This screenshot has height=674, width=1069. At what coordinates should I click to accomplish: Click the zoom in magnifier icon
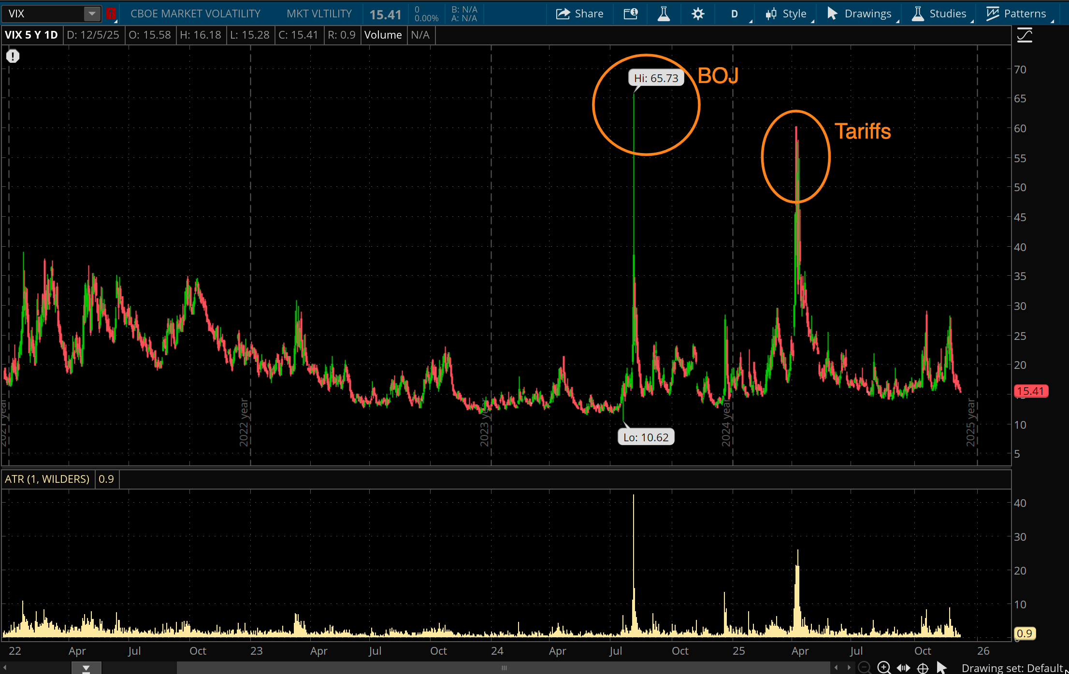883,668
